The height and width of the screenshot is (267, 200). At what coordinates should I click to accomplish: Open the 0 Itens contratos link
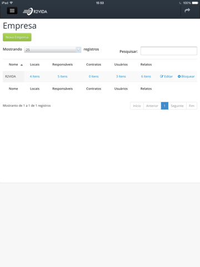click(x=93, y=76)
